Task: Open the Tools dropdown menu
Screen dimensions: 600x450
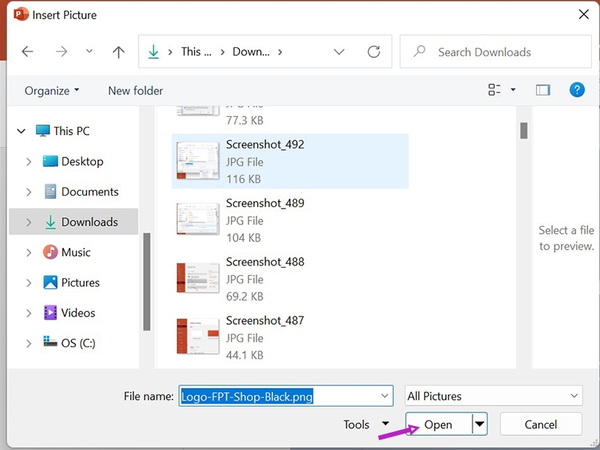Action: [366, 424]
